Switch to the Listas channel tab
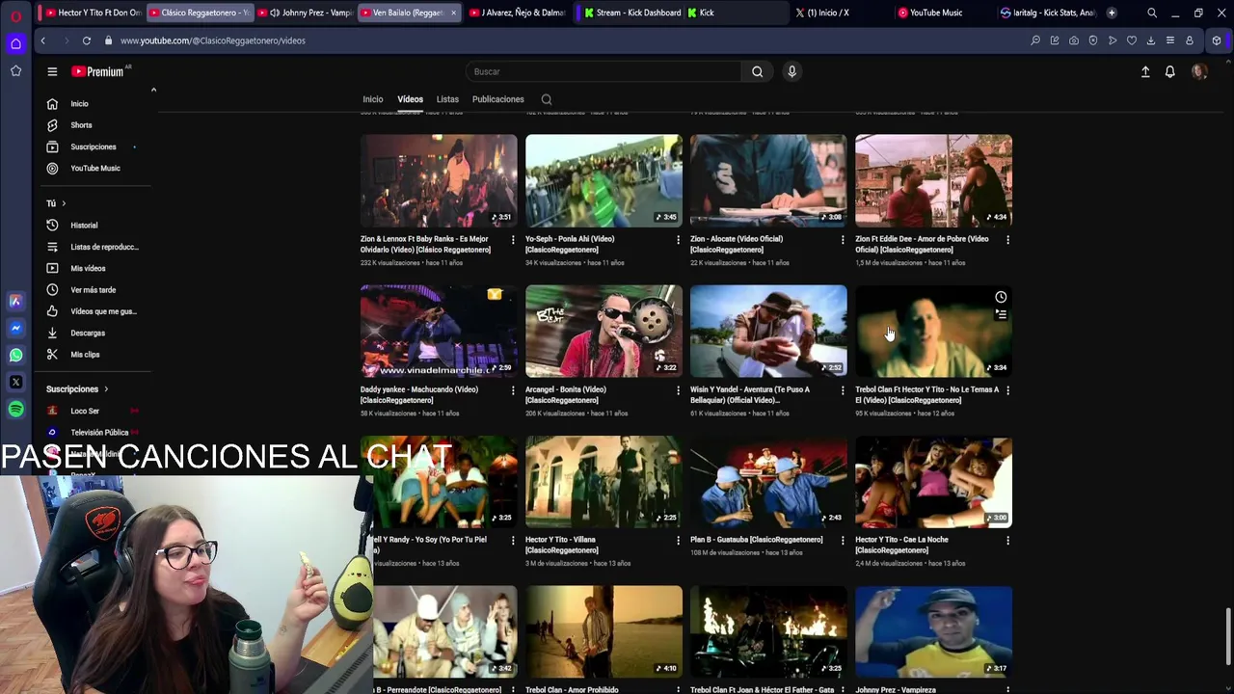The width and height of the screenshot is (1234, 694). [447, 99]
